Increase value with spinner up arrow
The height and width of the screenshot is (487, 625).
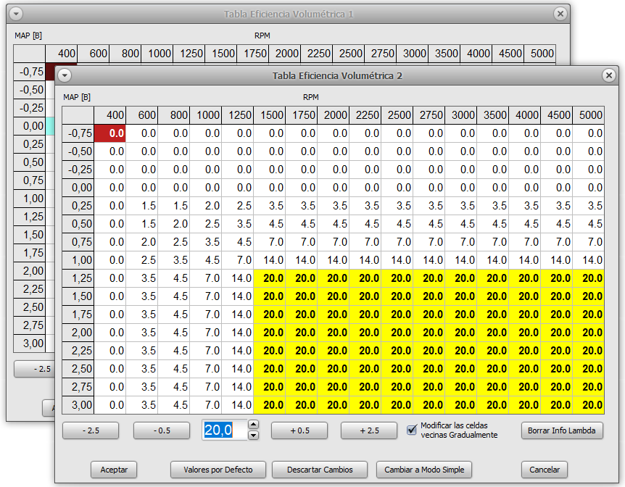click(254, 425)
